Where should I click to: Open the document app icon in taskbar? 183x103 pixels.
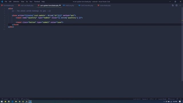(9, 102)
